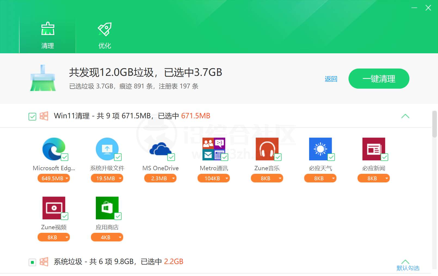
Task: Toggle the 系统垃圾 group checkbox
Action: pos(32,262)
